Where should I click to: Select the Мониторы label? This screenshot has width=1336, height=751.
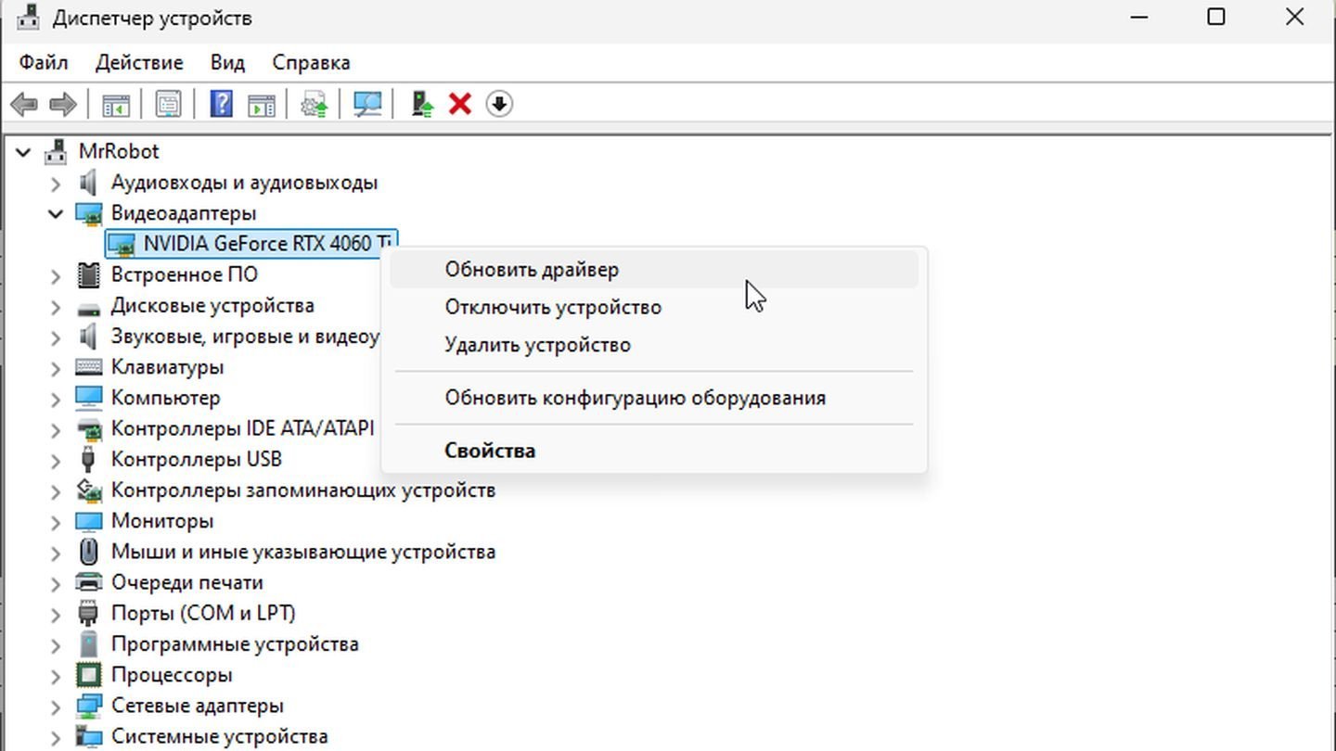(162, 521)
